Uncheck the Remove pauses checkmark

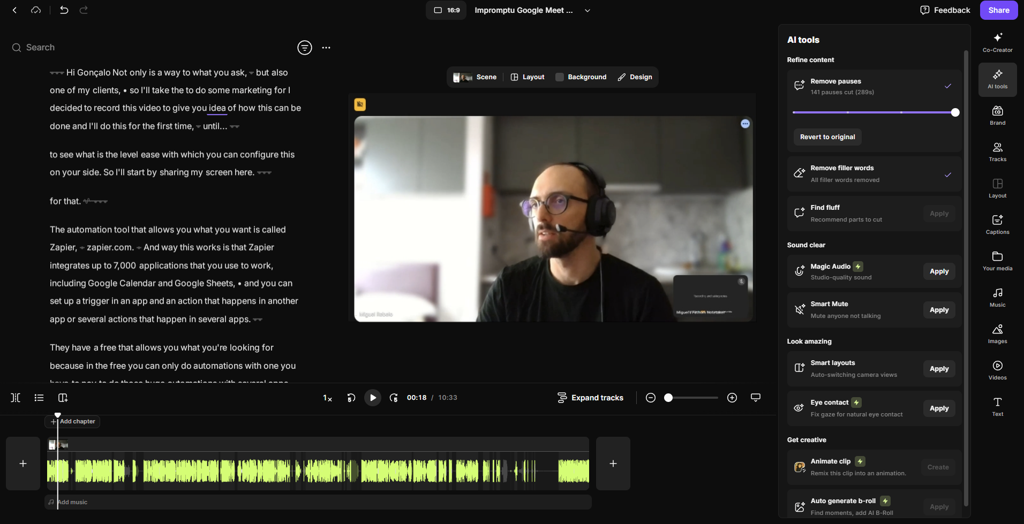pos(947,86)
